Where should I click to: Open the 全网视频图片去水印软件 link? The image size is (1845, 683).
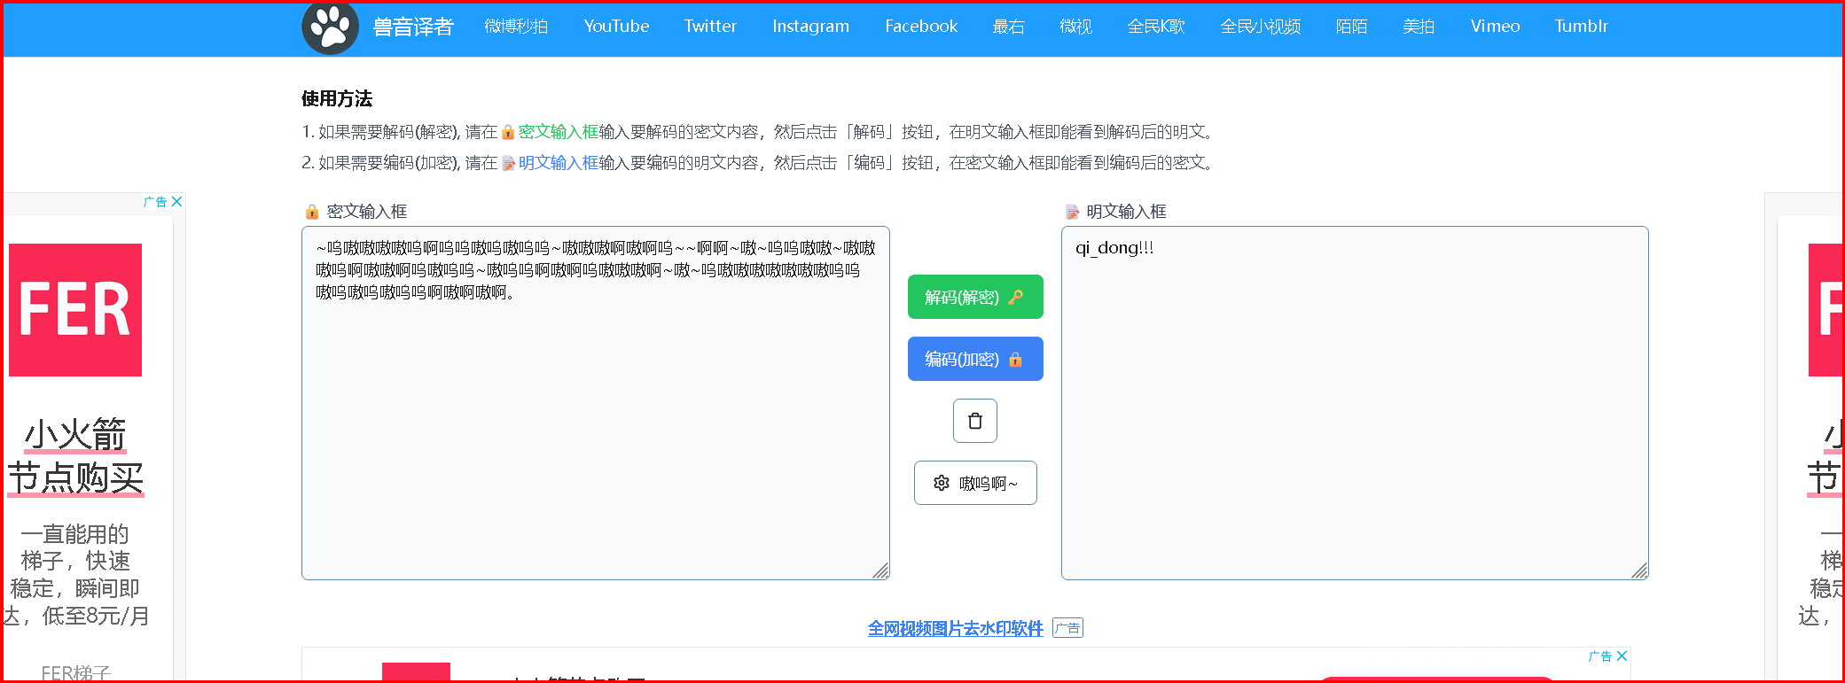click(x=955, y=628)
